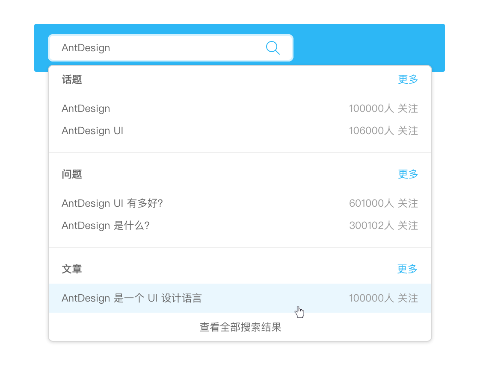486x387 pixels.
Task: Open 更多 link in 问题 section
Action: tap(408, 174)
